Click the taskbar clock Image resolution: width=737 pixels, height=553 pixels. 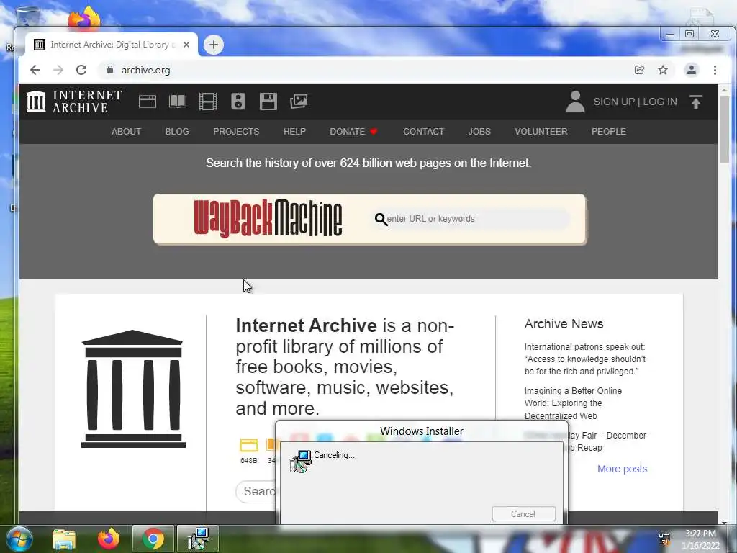coord(700,539)
